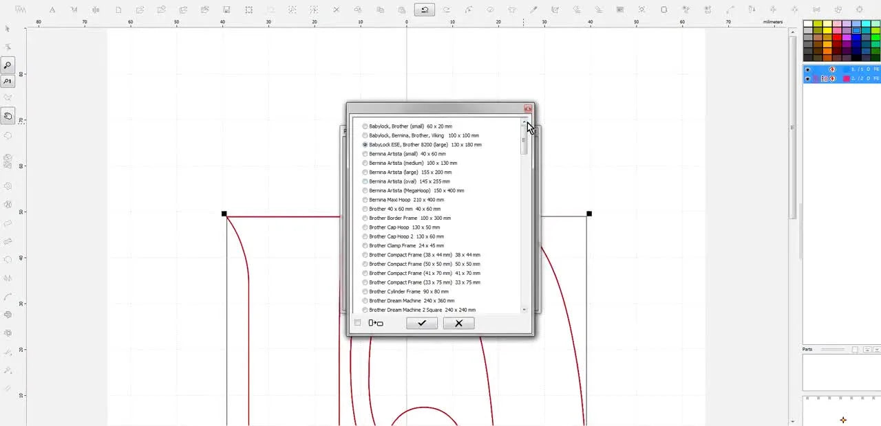The width and height of the screenshot is (881, 426).
Task: Click the Redo icon next to Undo
Action: (x=447, y=10)
